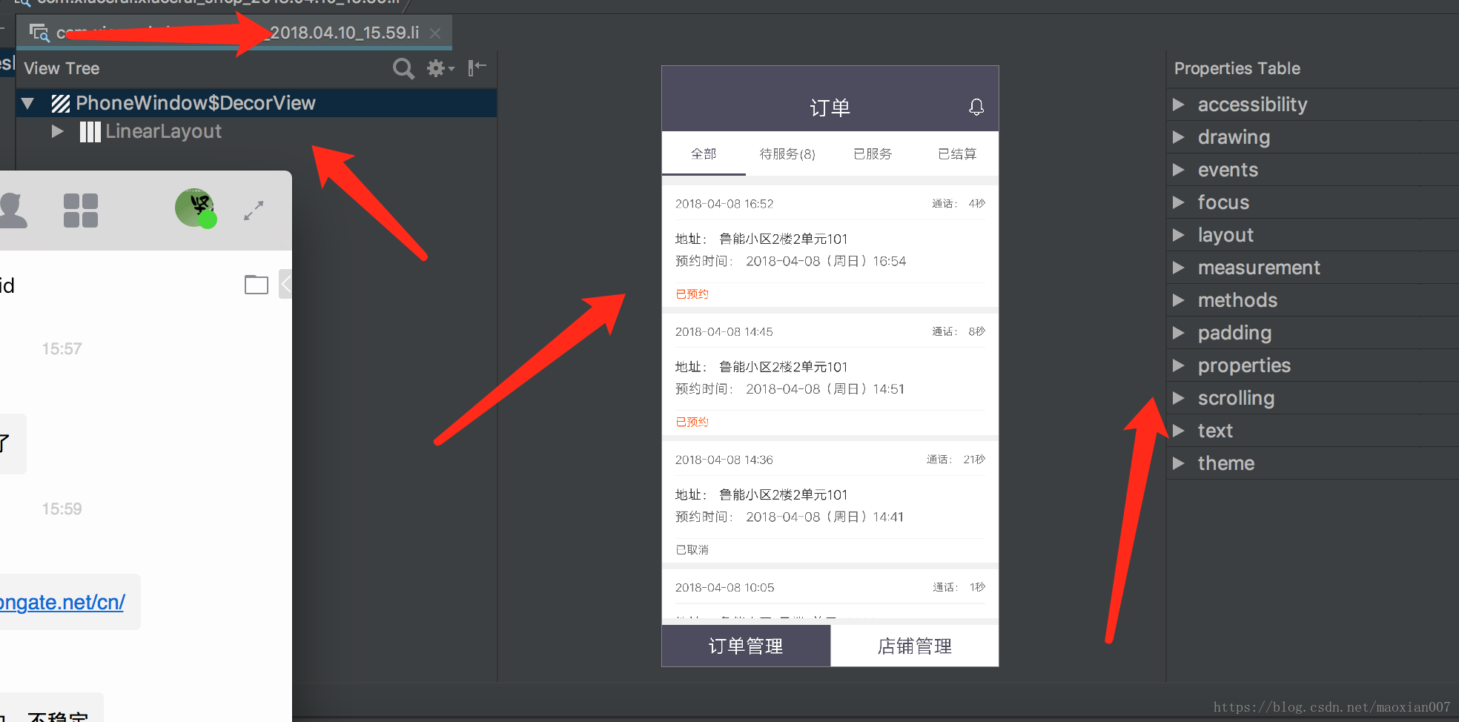Expand the focus properties group
The width and height of the screenshot is (1459, 722).
coord(1178,202)
